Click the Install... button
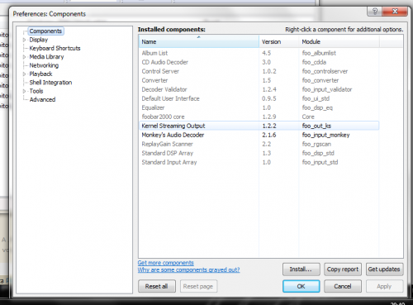 301,269
